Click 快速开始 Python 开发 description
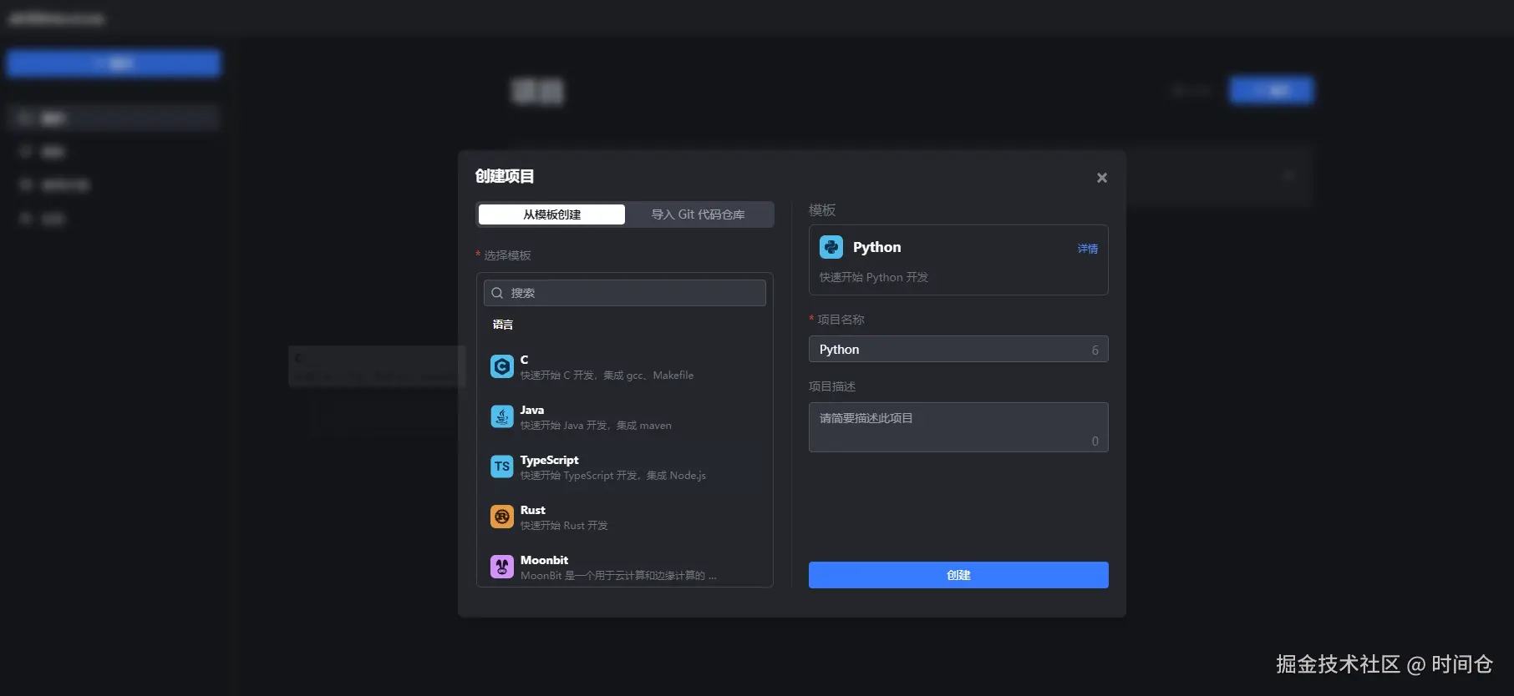The height and width of the screenshot is (696, 1514). [x=874, y=277]
